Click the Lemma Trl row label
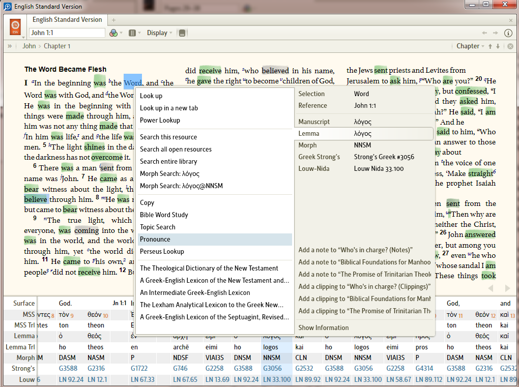This screenshot has width=519, height=387. pyautogui.click(x=20, y=347)
